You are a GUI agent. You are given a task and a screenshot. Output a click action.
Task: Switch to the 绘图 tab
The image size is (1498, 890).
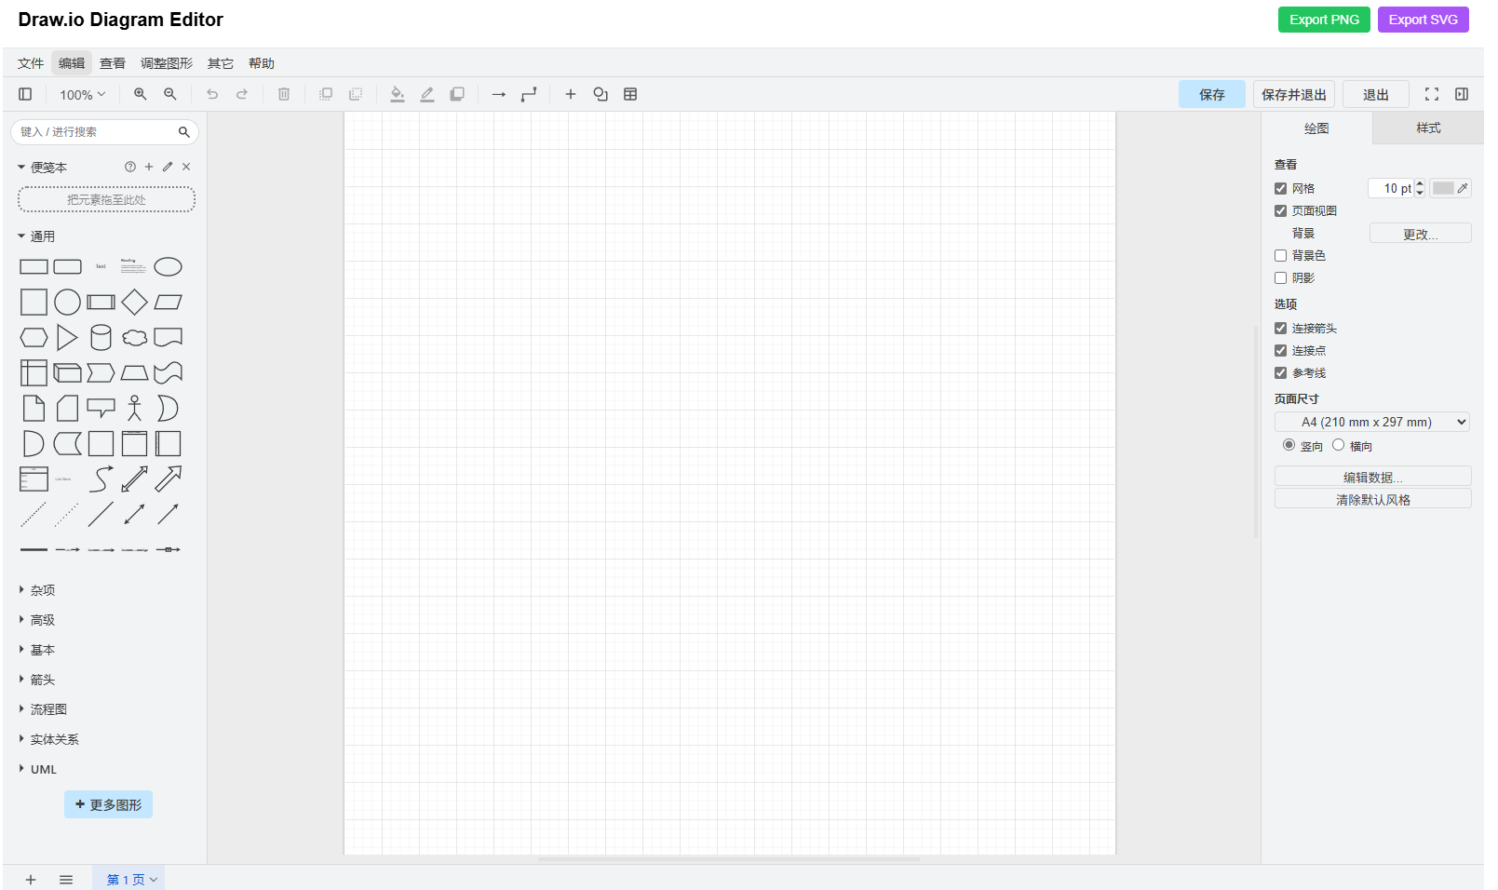tap(1316, 128)
